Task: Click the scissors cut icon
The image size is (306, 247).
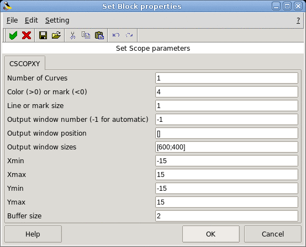Action: tap(72, 35)
